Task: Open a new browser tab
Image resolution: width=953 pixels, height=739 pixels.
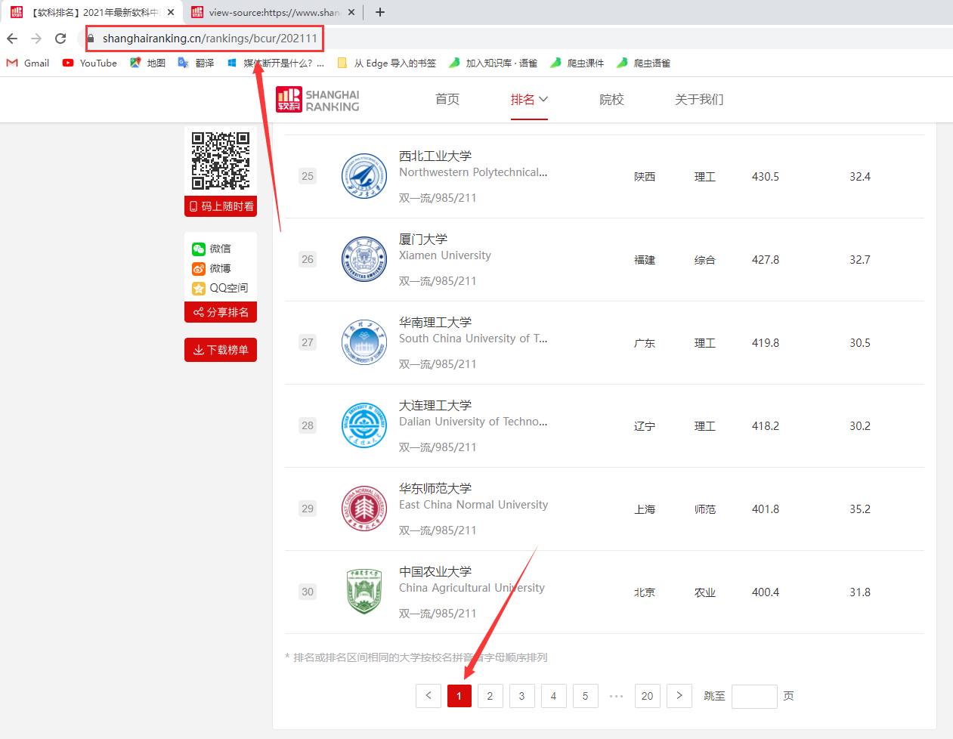Action: (x=380, y=12)
